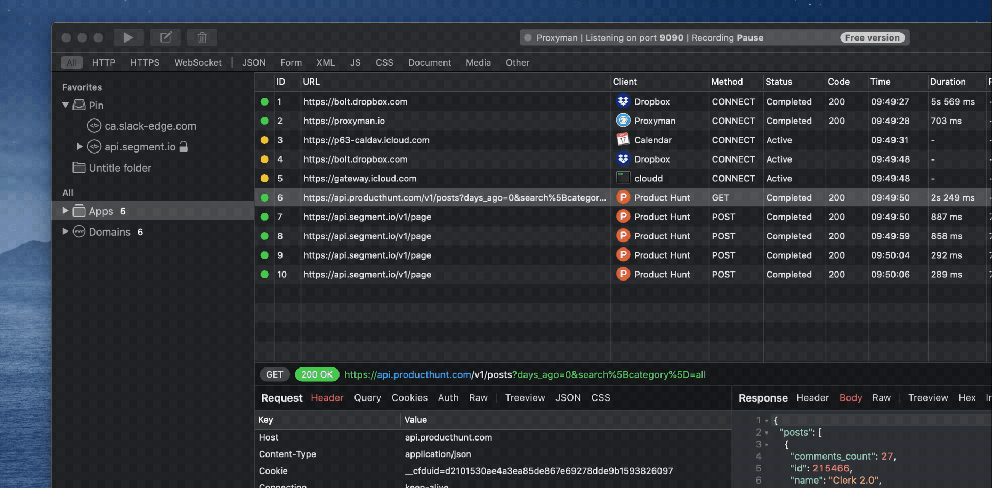Click the Proxyman app icon in row 2
Image resolution: width=992 pixels, height=488 pixels.
tap(623, 121)
